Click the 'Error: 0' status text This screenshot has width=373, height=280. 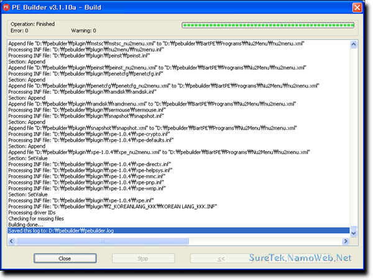point(19,30)
